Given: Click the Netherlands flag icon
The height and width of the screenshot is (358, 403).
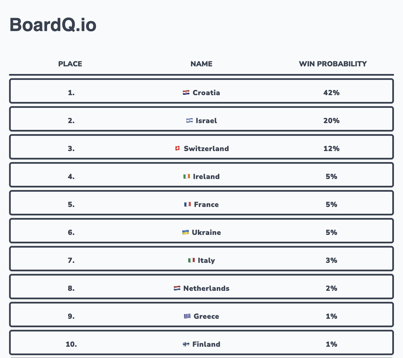Looking at the screenshot, I should click(x=177, y=288).
